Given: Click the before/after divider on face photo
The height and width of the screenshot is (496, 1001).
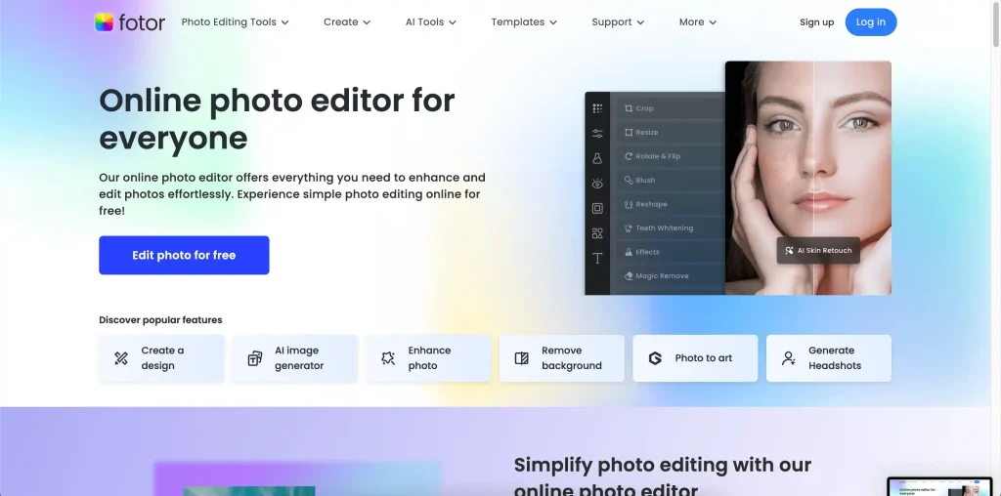Looking at the screenshot, I should pyautogui.click(x=814, y=176).
